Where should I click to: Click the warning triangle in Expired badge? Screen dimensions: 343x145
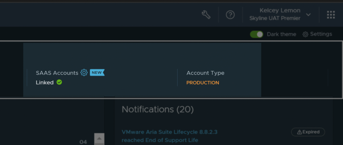click(x=299, y=132)
